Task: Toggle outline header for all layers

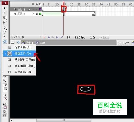Action: coord(40,4)
